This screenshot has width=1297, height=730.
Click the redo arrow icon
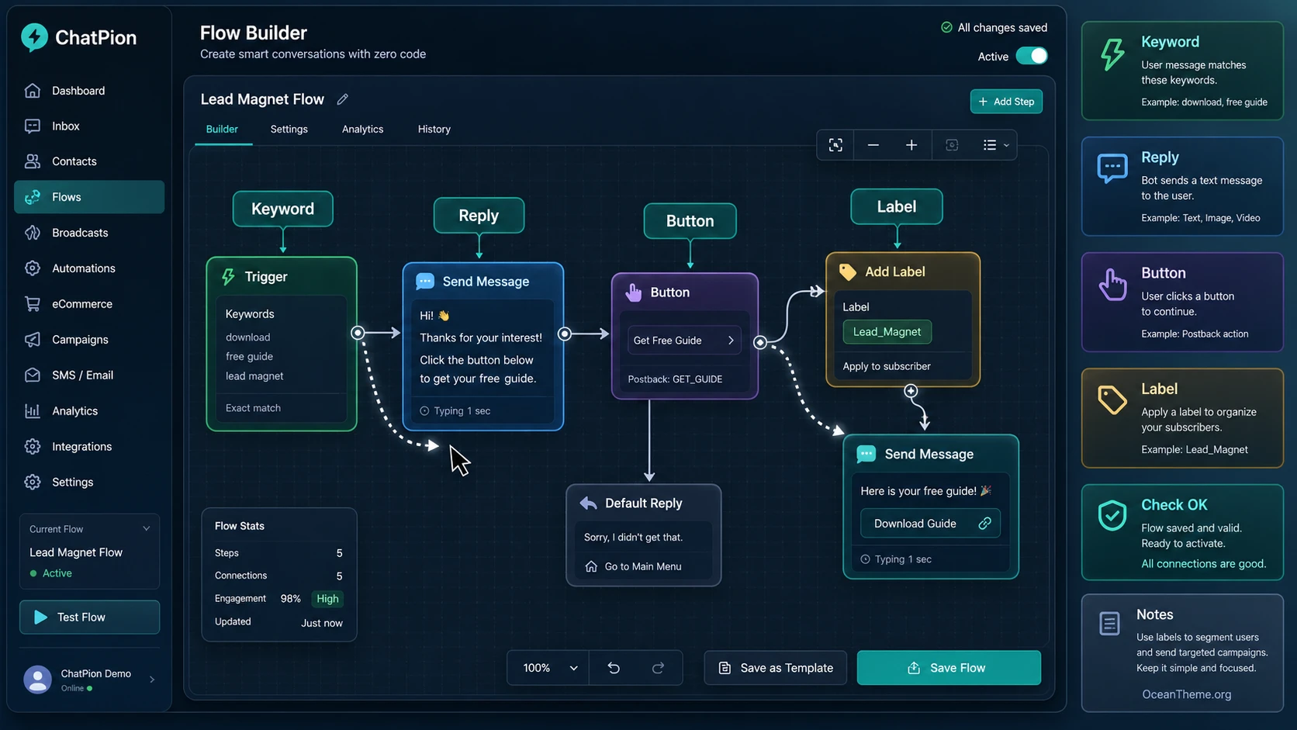pos(658,668)
